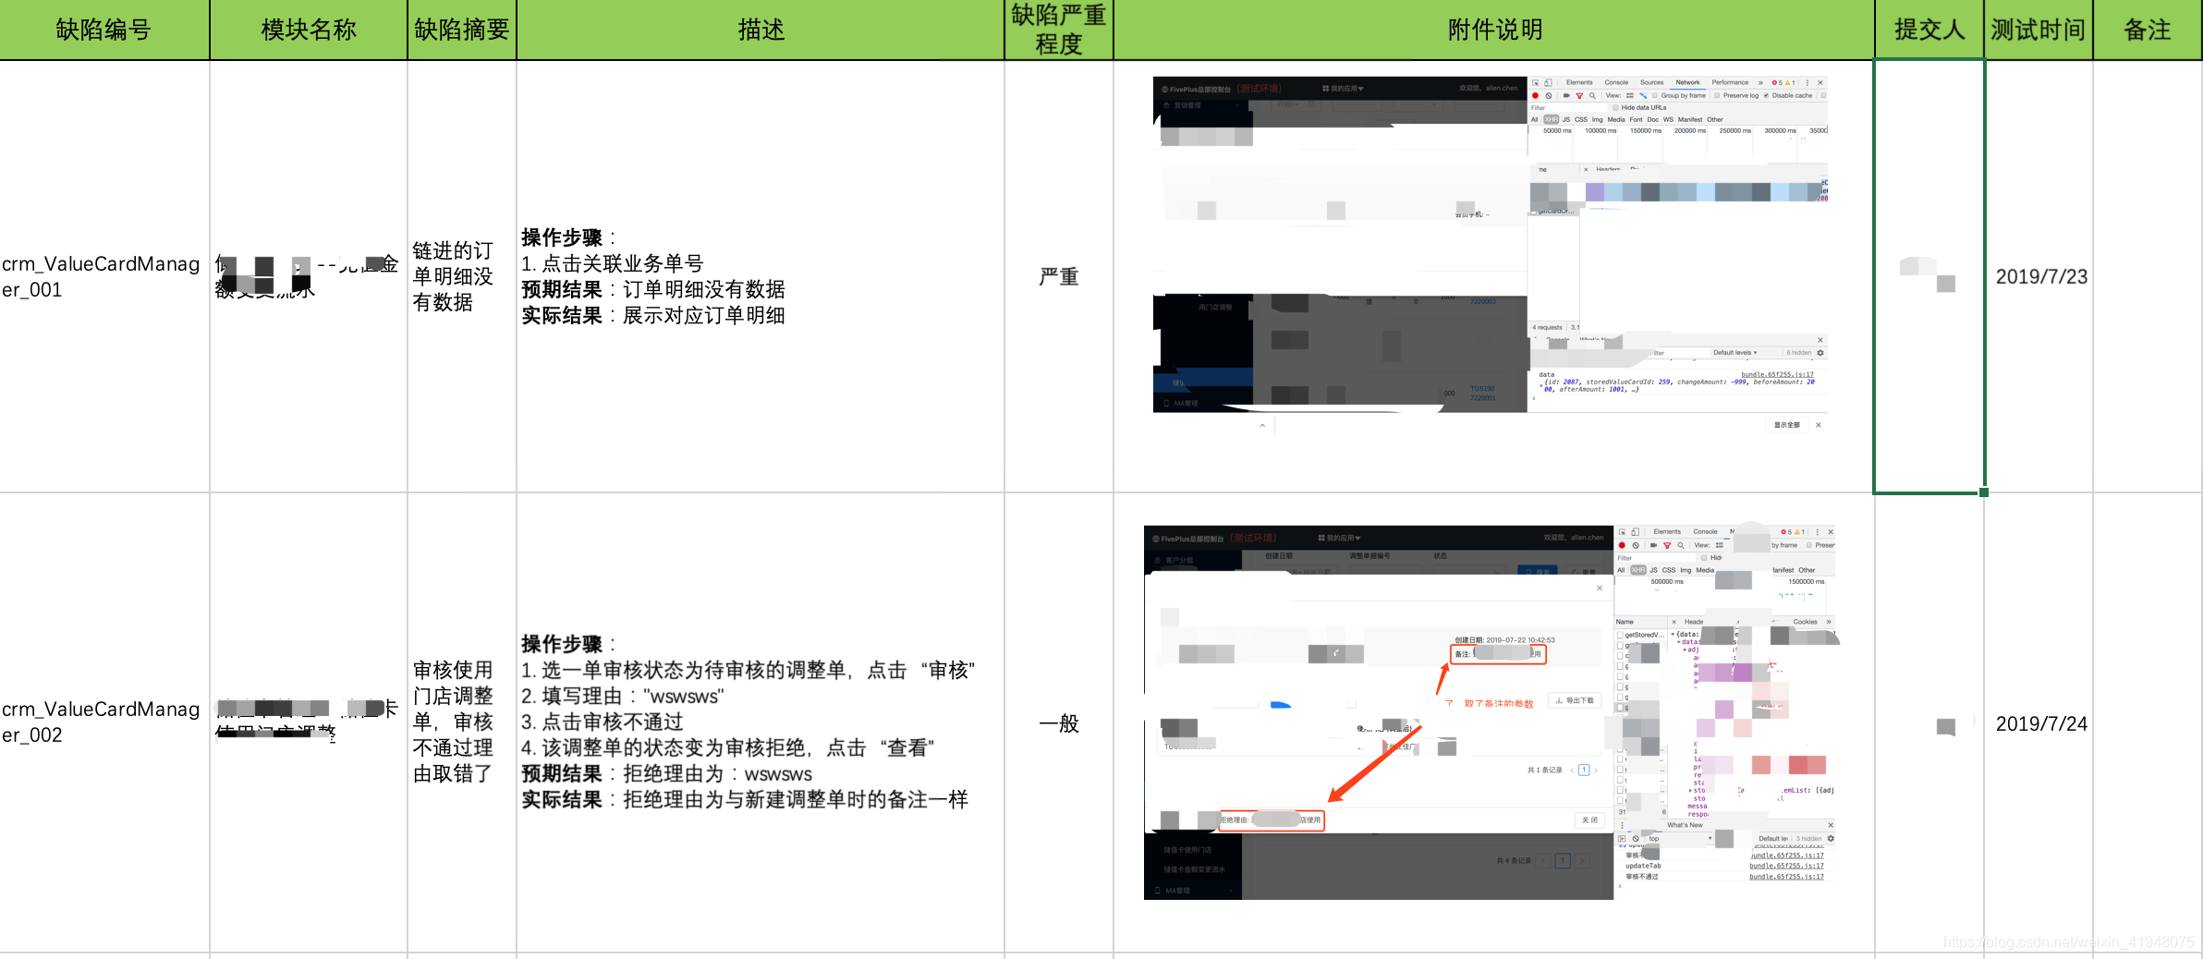Click the clear network log icon
Viewport: 2203px width, 959px height.
click(x=1549, y=96)
